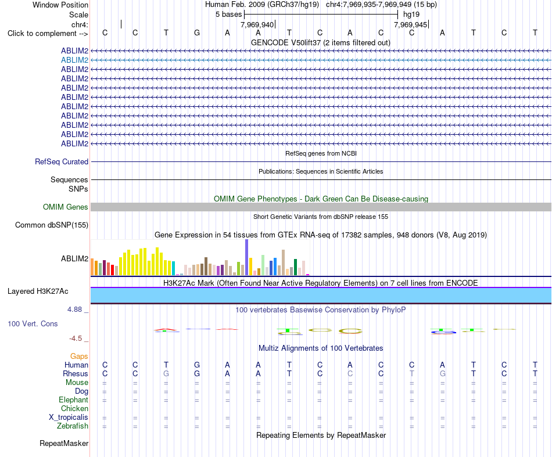This screenshot has width=552, height=457.
Task: Click the 'Click to complement -->' label
Action: pyautogui.click(x=48, y=34)
